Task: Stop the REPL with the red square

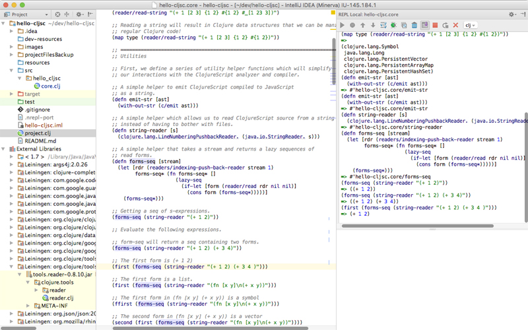Action: tap(435, 25)
